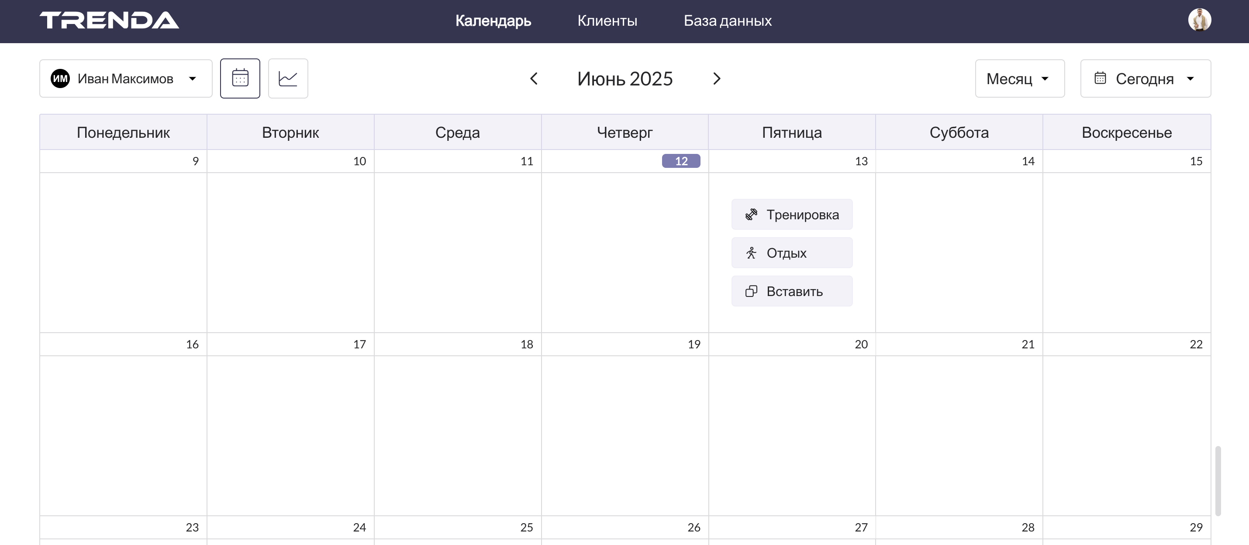Click the Июнь 2025 month title
The width and height of the screenshot is (1249, 545).
tap(624, 78)
